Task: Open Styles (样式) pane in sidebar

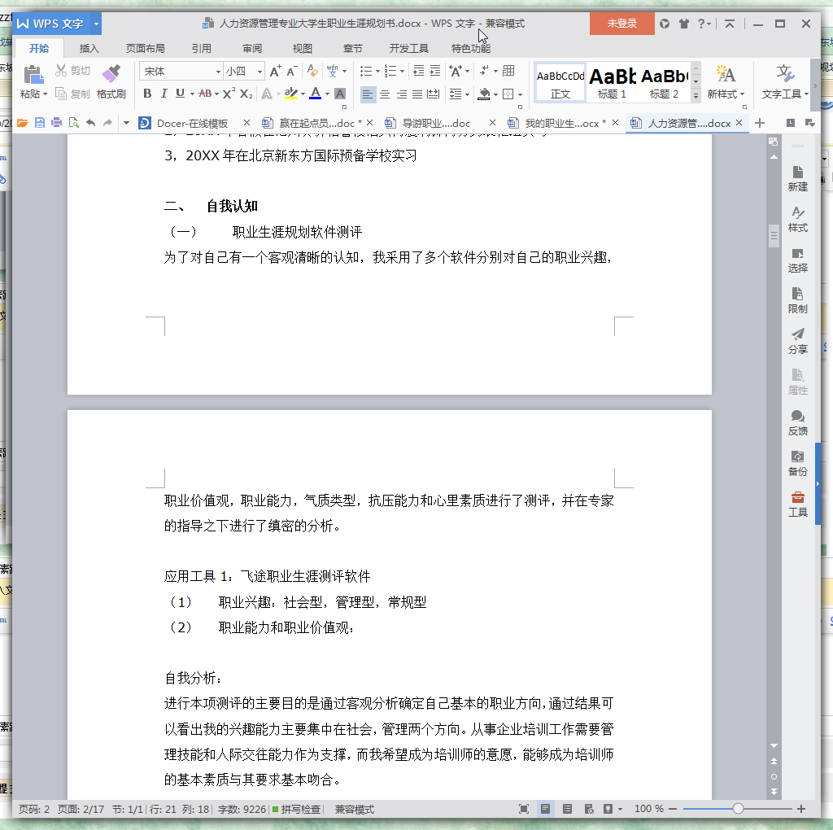Action: tap(797, 220)
